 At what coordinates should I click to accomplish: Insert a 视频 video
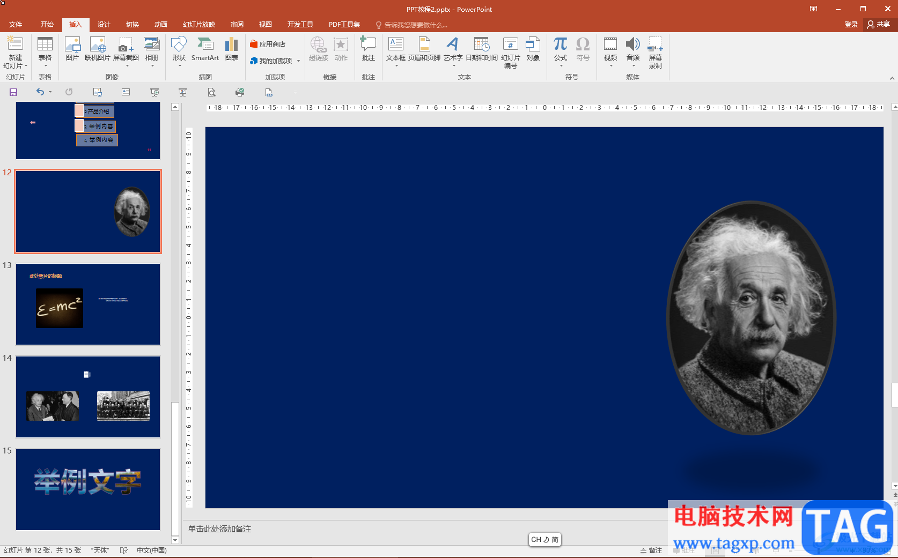click(610, 51)
